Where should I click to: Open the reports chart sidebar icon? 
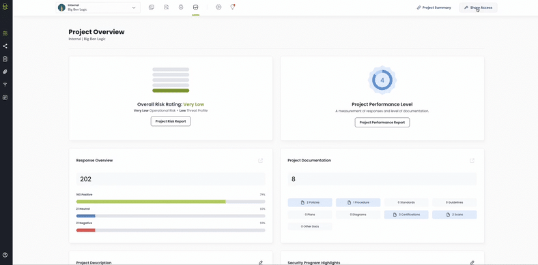(5, 97)
